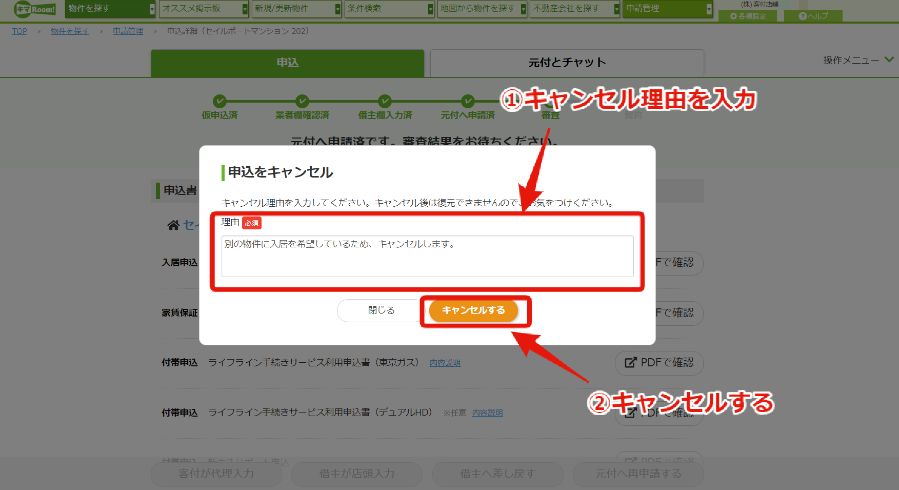The image size is (899, 490).
Task: Open the 新規/更新物件 dropdown menu
Action: (296, 9)
